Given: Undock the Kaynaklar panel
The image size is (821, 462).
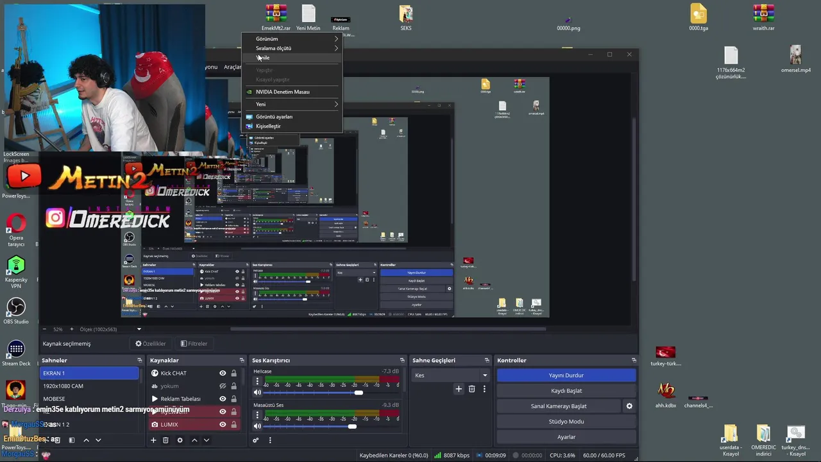Looking at the screenshot, I should pyautogui.click(x=242, y=361).
